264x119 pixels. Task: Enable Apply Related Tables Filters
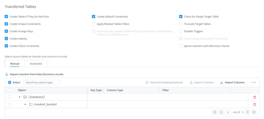point(94,24)
